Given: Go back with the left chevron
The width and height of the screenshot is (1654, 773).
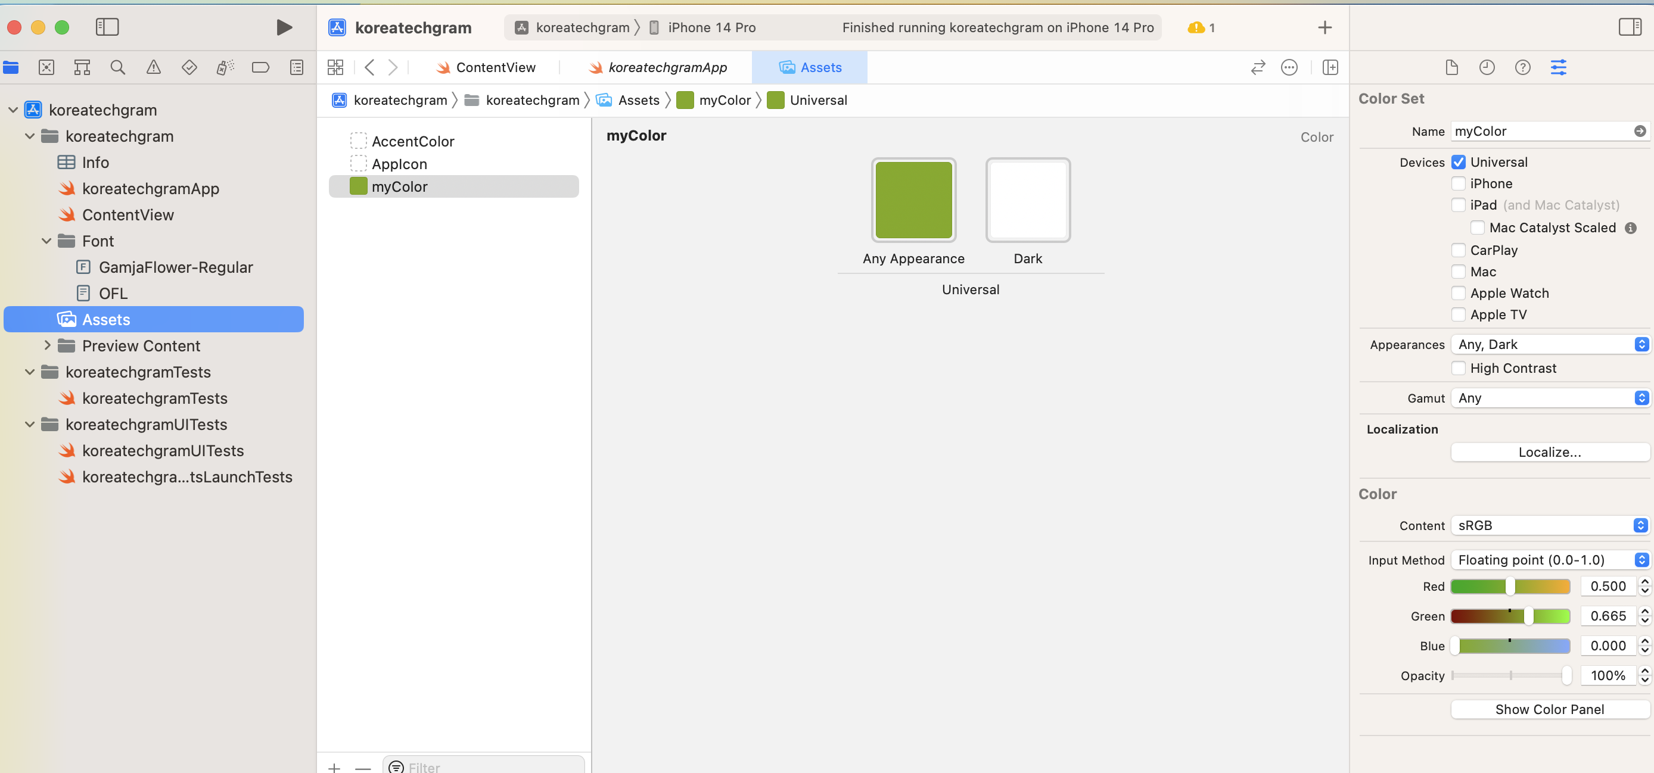Looking at the screenshot, I should (369, 67).
